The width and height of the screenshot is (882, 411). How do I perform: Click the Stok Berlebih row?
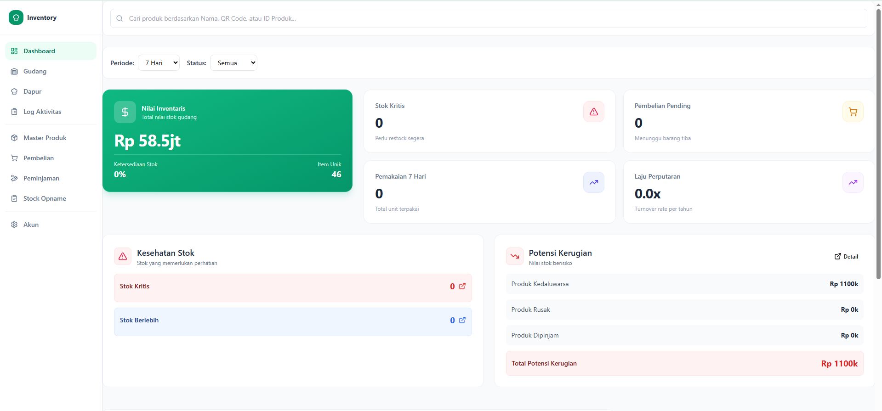(x=293, y=322)
